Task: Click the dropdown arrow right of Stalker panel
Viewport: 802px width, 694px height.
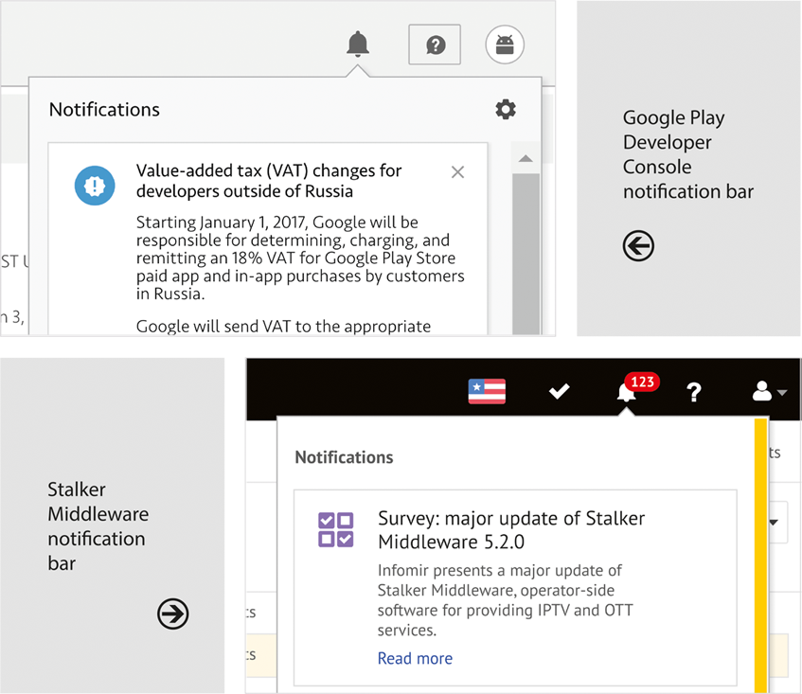Action: pos(774,523)
